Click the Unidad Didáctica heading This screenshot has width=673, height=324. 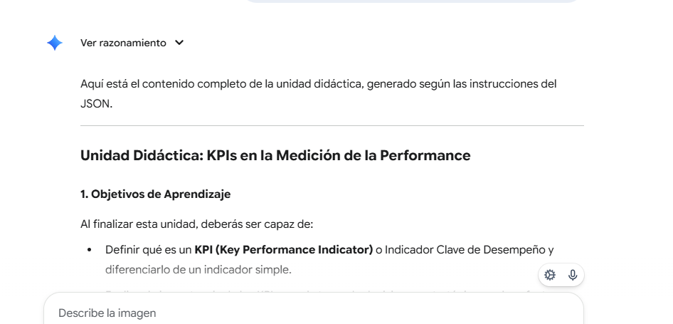click(x=275, y=155)
